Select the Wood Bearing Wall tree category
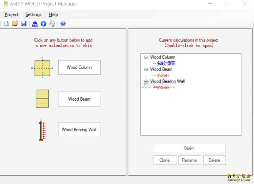The height and width of the screenshot is (184, 254). (167, 81)
